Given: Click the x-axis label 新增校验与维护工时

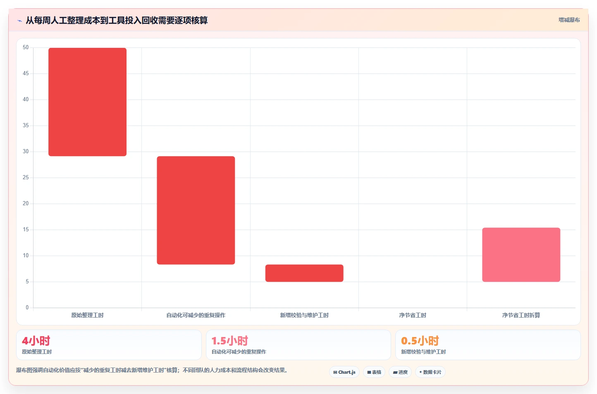Looking at the screenshot, I should coord(304,315).
